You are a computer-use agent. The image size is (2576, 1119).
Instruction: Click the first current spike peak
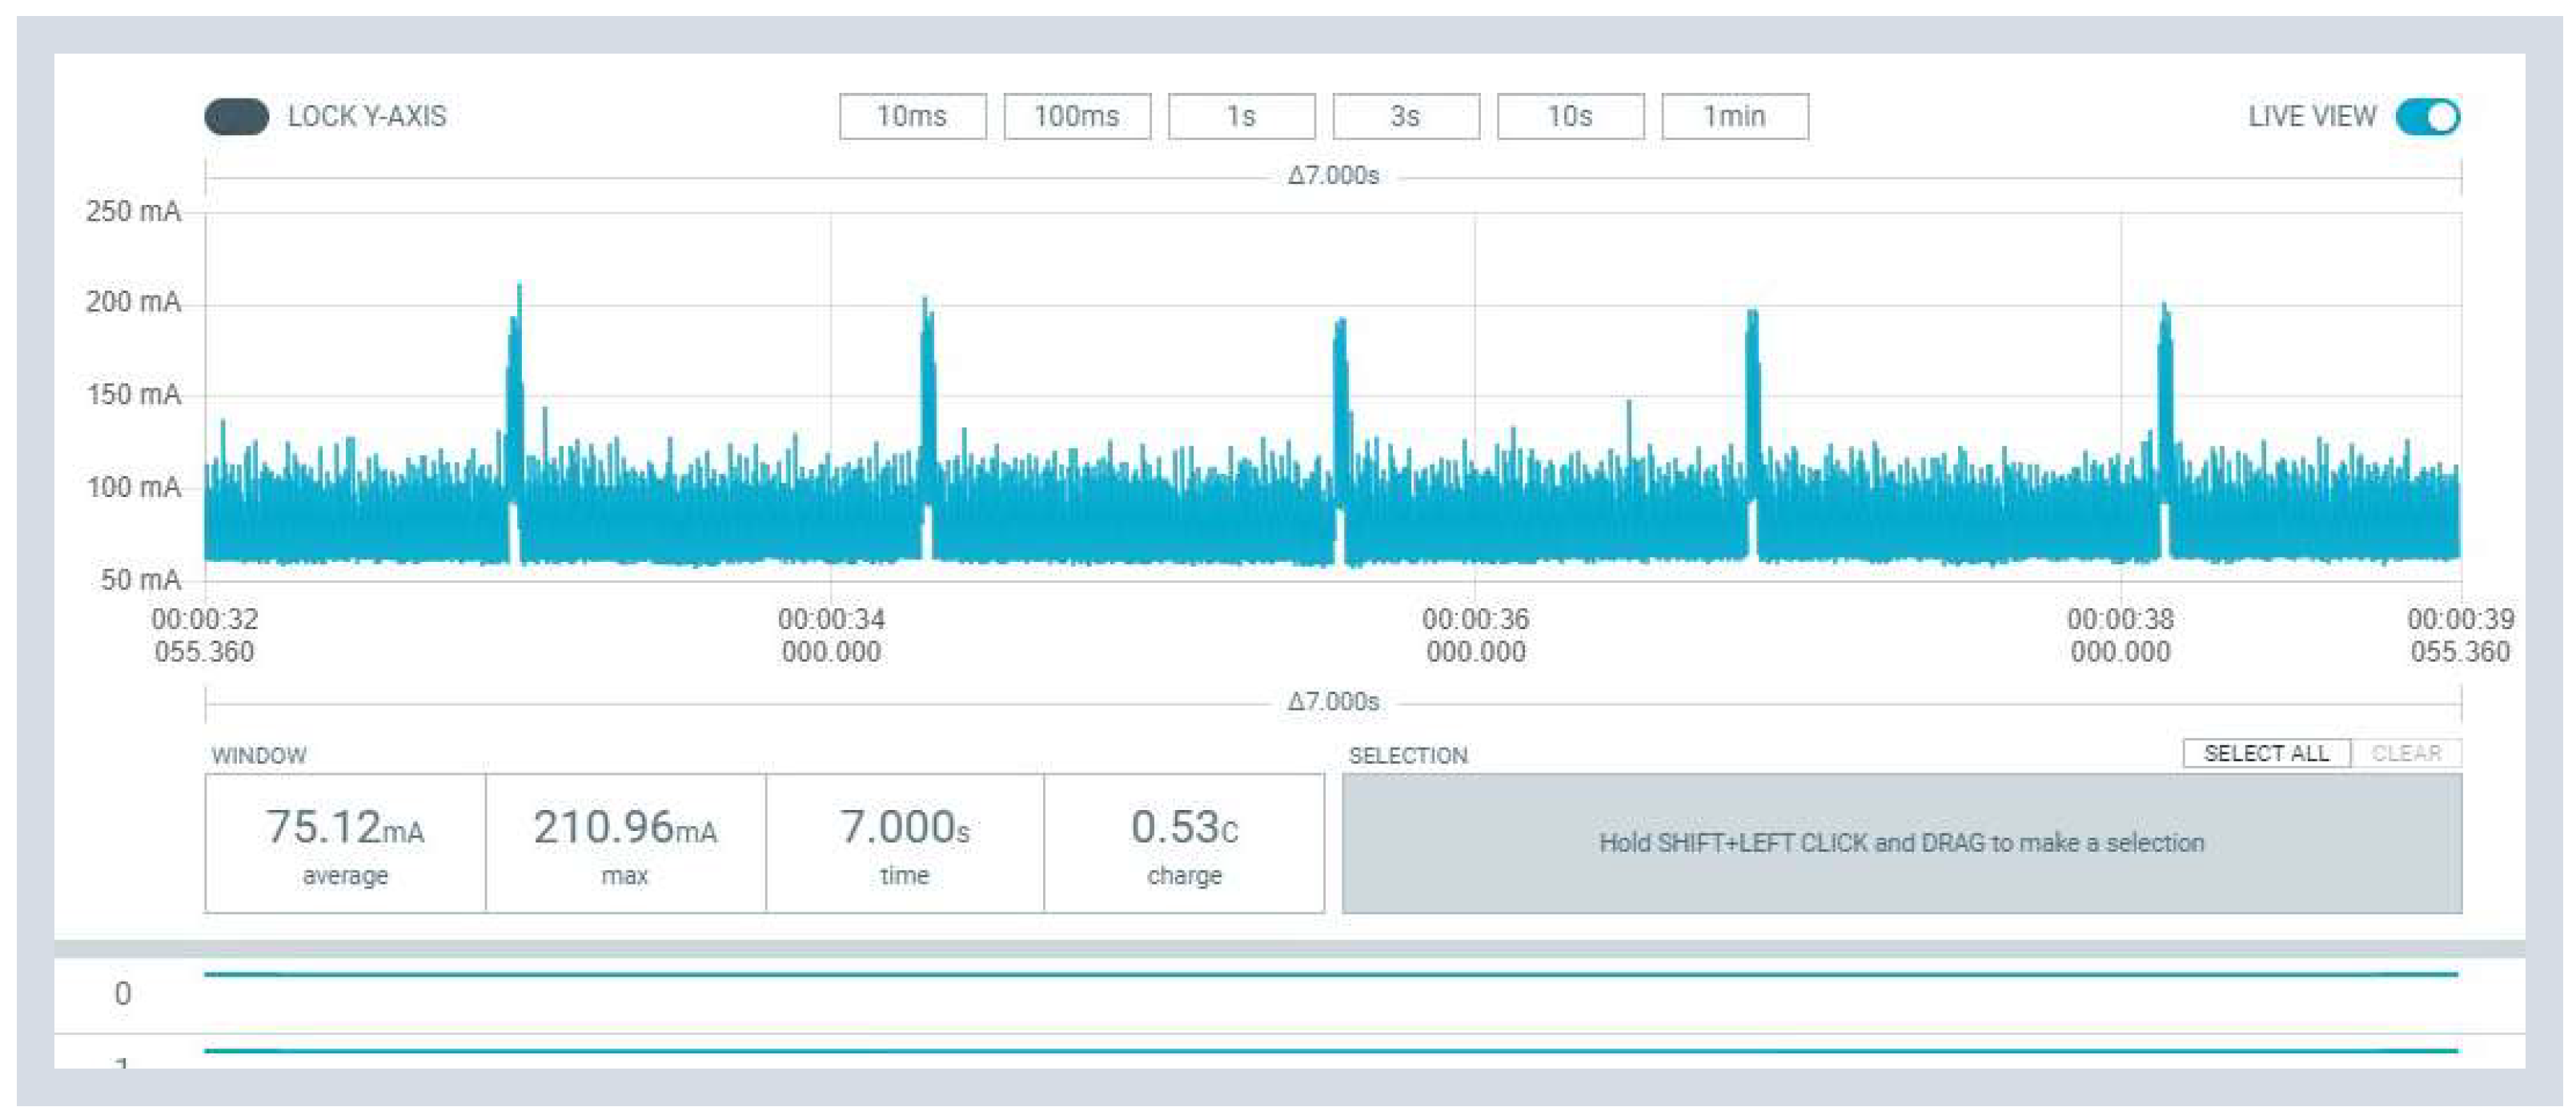[519, 288]
